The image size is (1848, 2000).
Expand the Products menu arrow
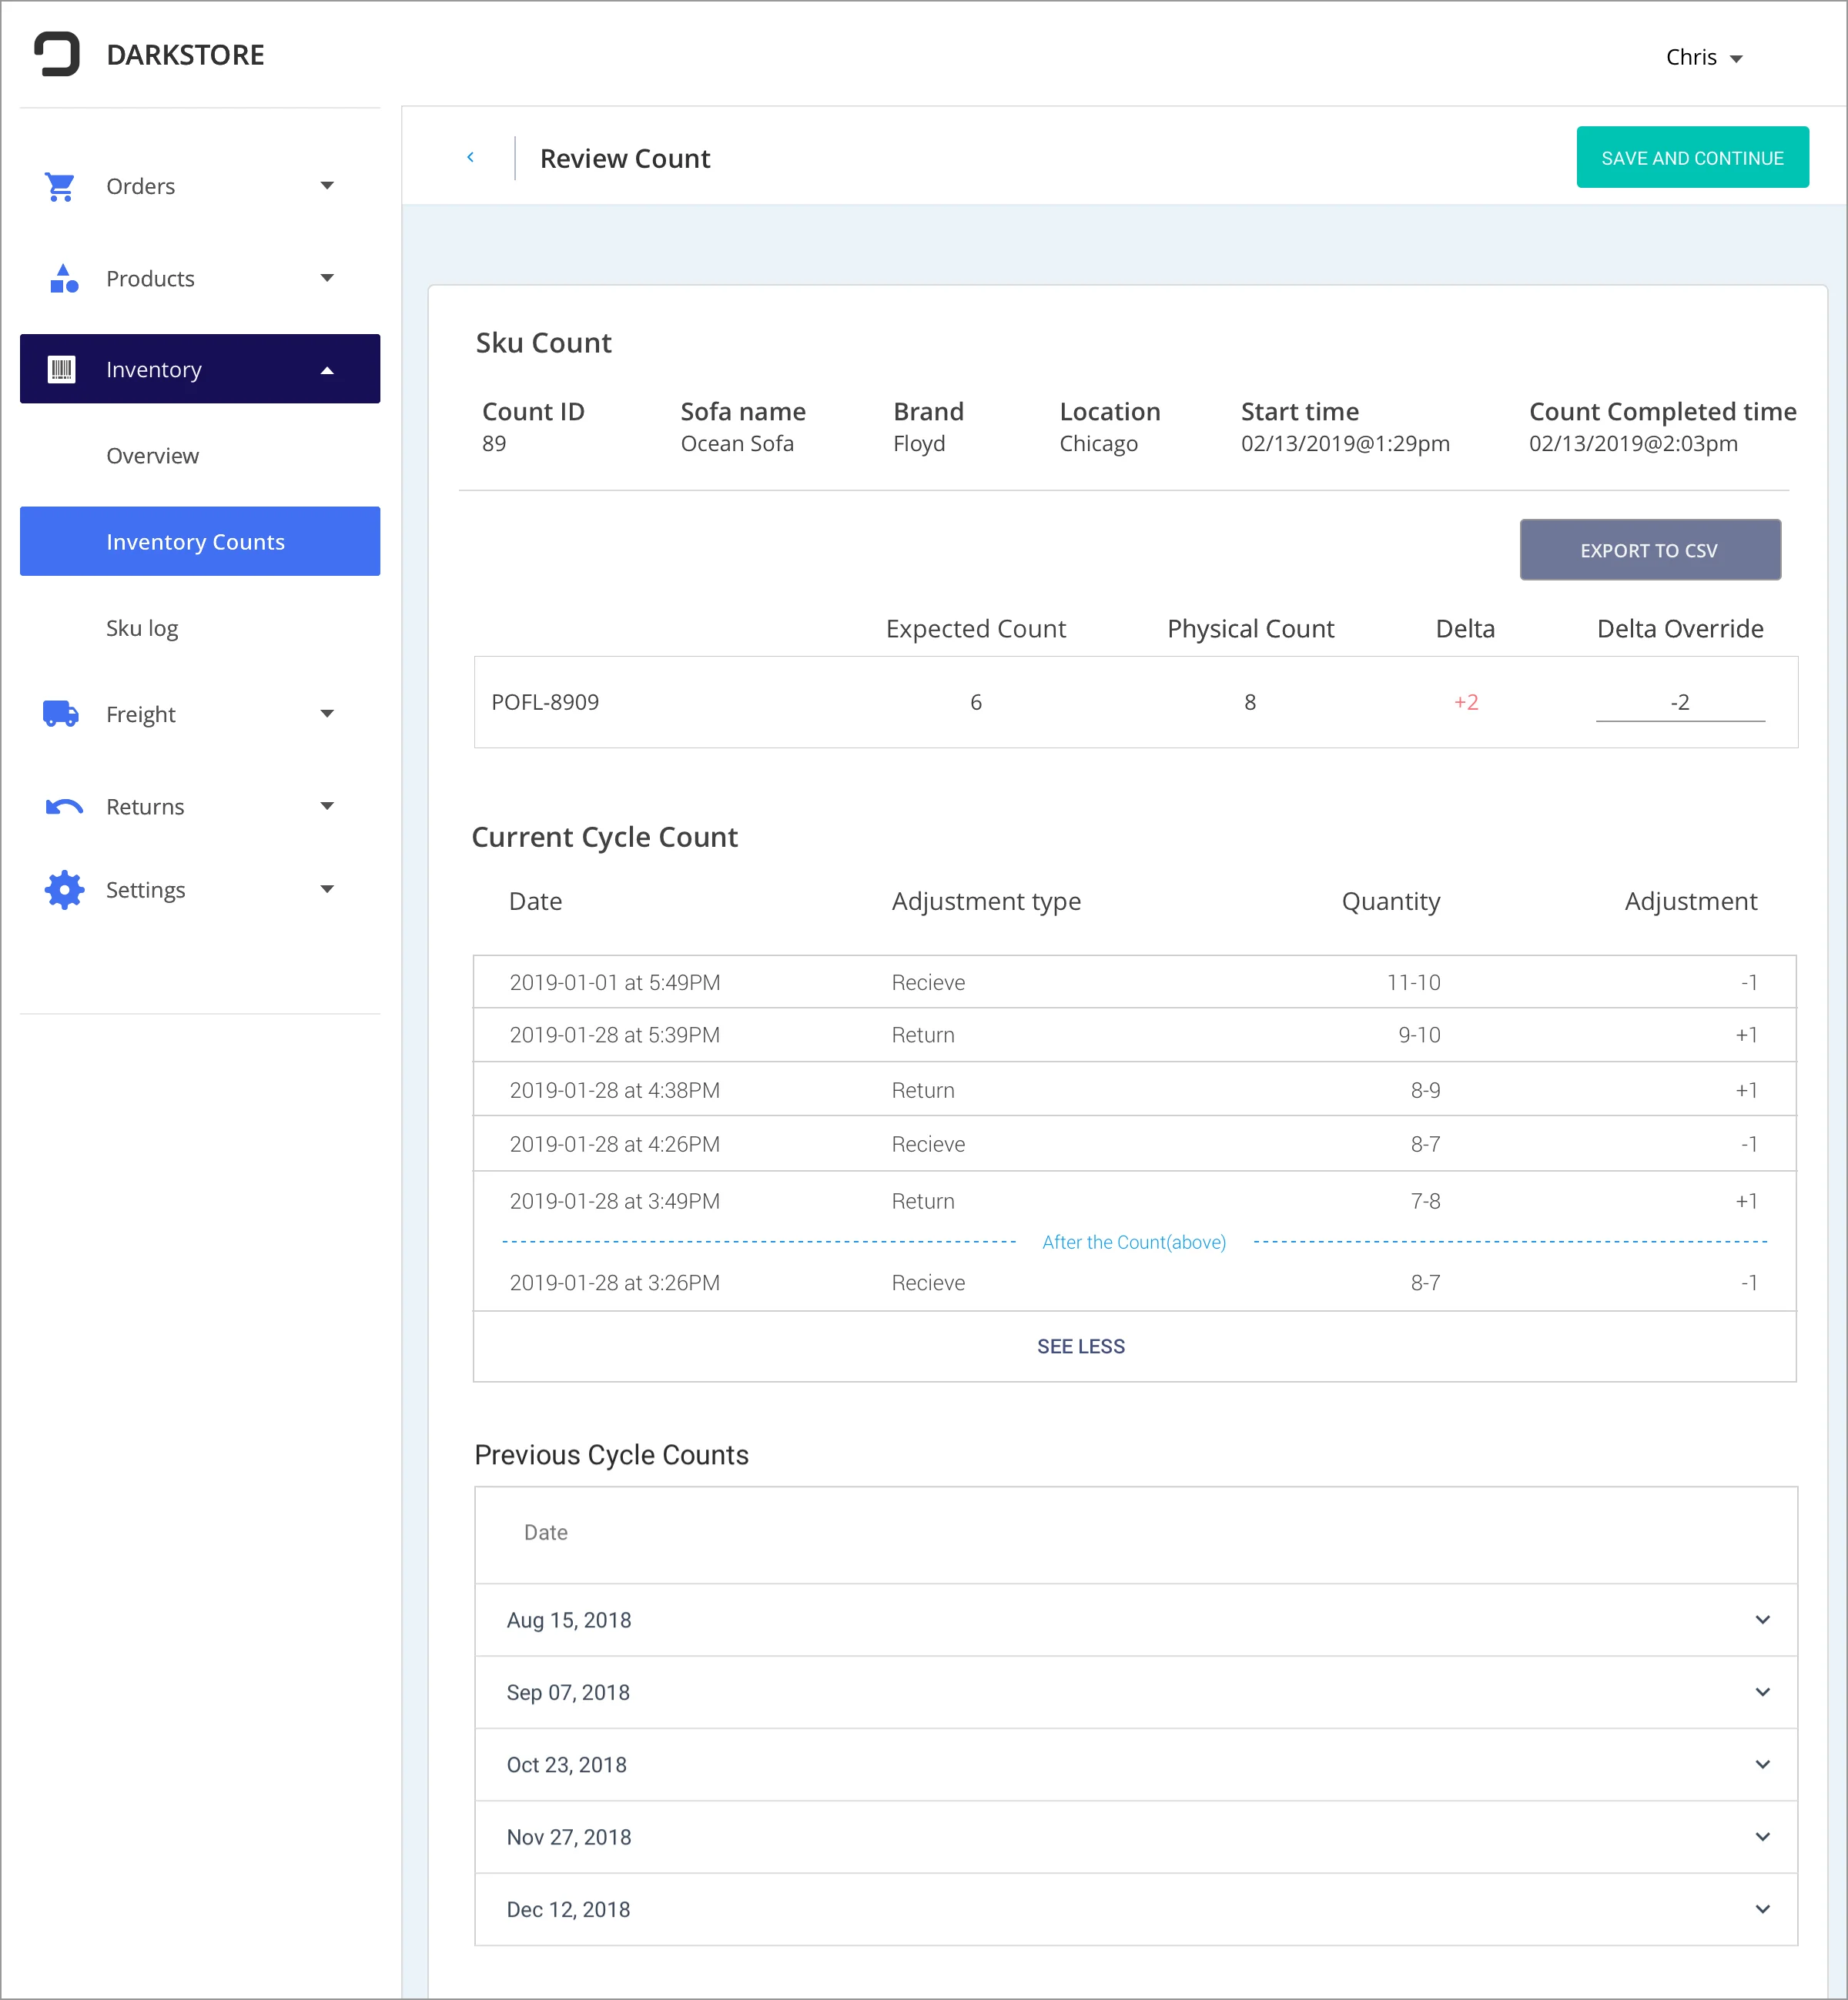coord(327,278)
